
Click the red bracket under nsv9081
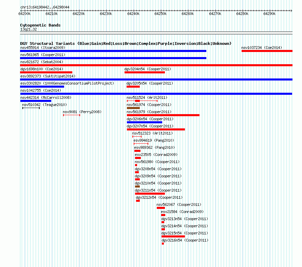[x=72, y=115]
